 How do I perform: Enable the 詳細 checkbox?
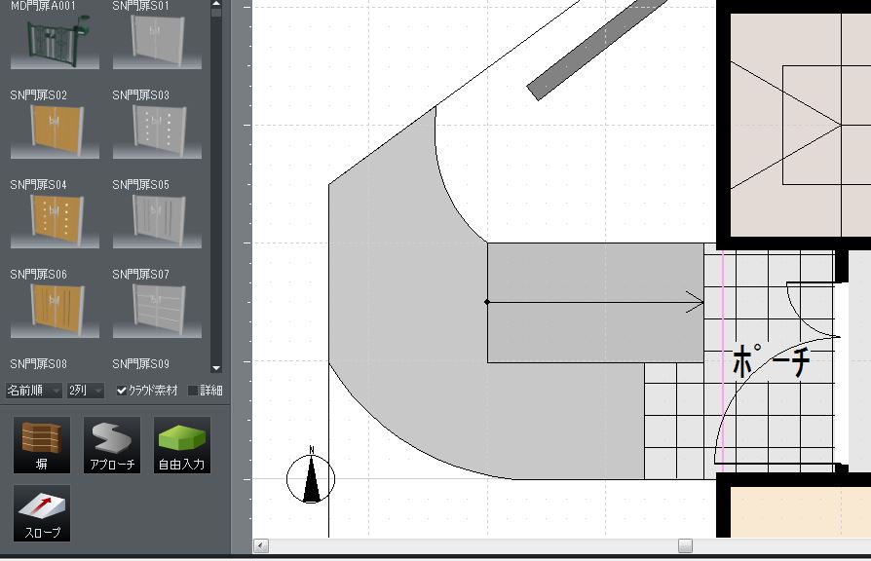pos(193,391)
